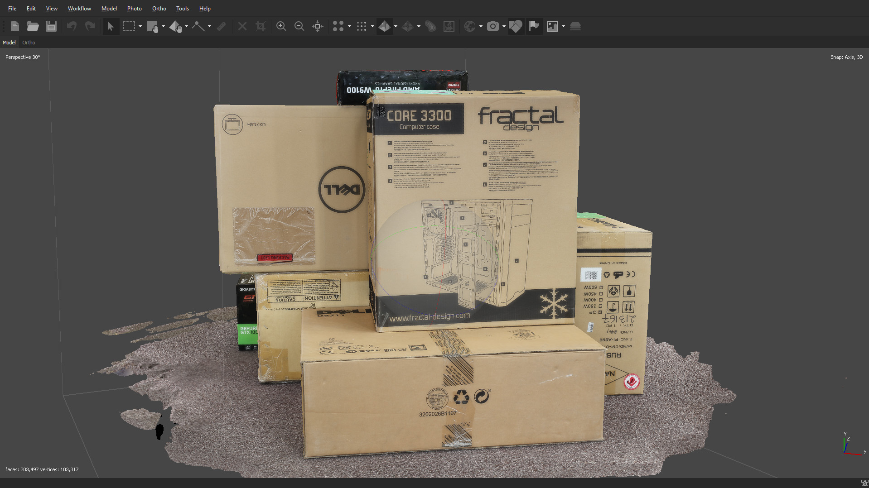Show the sparse point cloud view
The height and width of the screenshot is (488, 869).
(x=338, y=26)
